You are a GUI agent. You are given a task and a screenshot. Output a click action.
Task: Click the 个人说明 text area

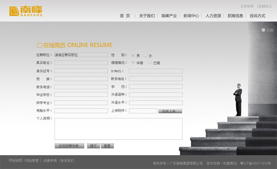pos(118,129)
